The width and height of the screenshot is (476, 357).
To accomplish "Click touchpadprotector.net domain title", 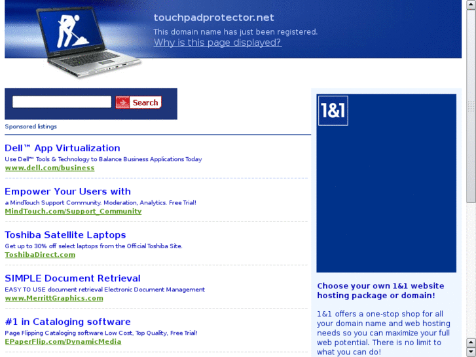I will pos(213,18).
